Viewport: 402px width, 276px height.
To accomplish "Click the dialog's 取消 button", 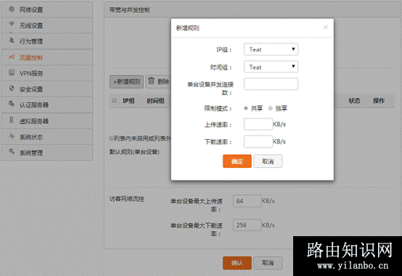I will [268, 162].
